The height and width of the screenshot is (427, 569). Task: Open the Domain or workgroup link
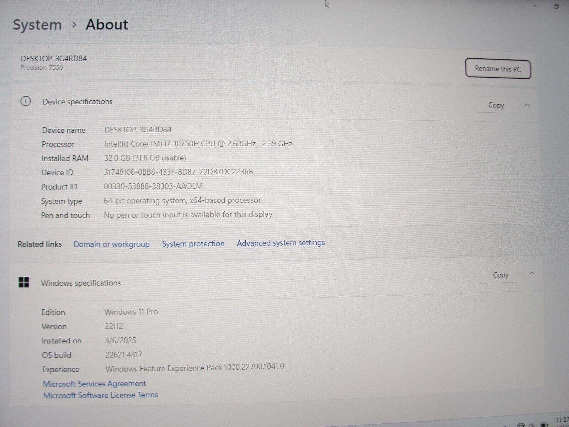pyautogui.click(x=111, y=244)
